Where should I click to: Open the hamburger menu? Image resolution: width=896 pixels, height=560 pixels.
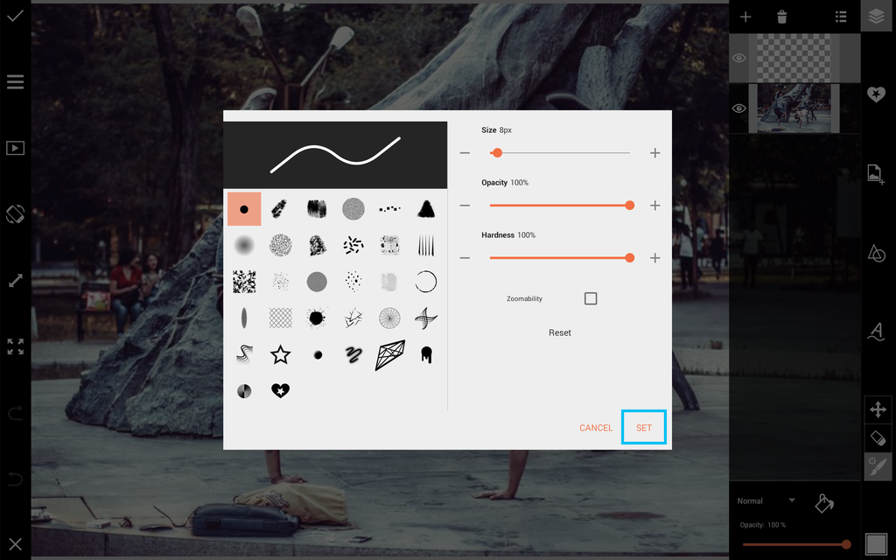click(x=16, y=81)
